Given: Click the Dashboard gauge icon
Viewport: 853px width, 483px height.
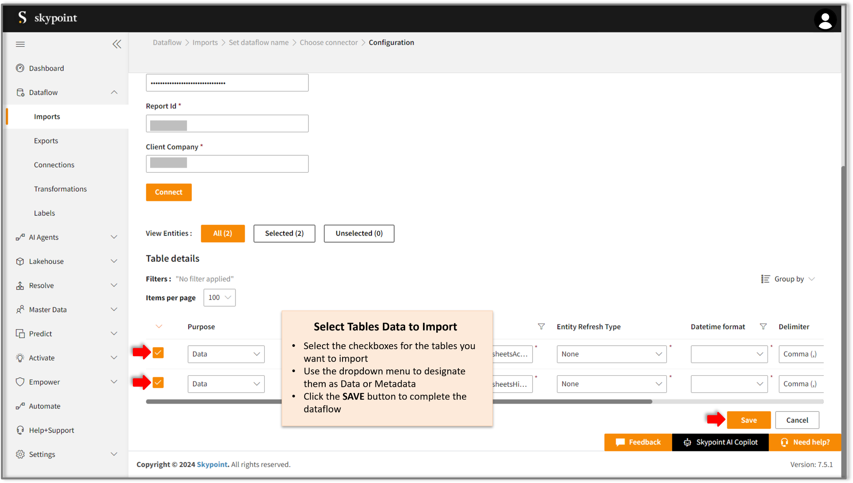Looking at the screenshot, I should [x=20, y=68].
